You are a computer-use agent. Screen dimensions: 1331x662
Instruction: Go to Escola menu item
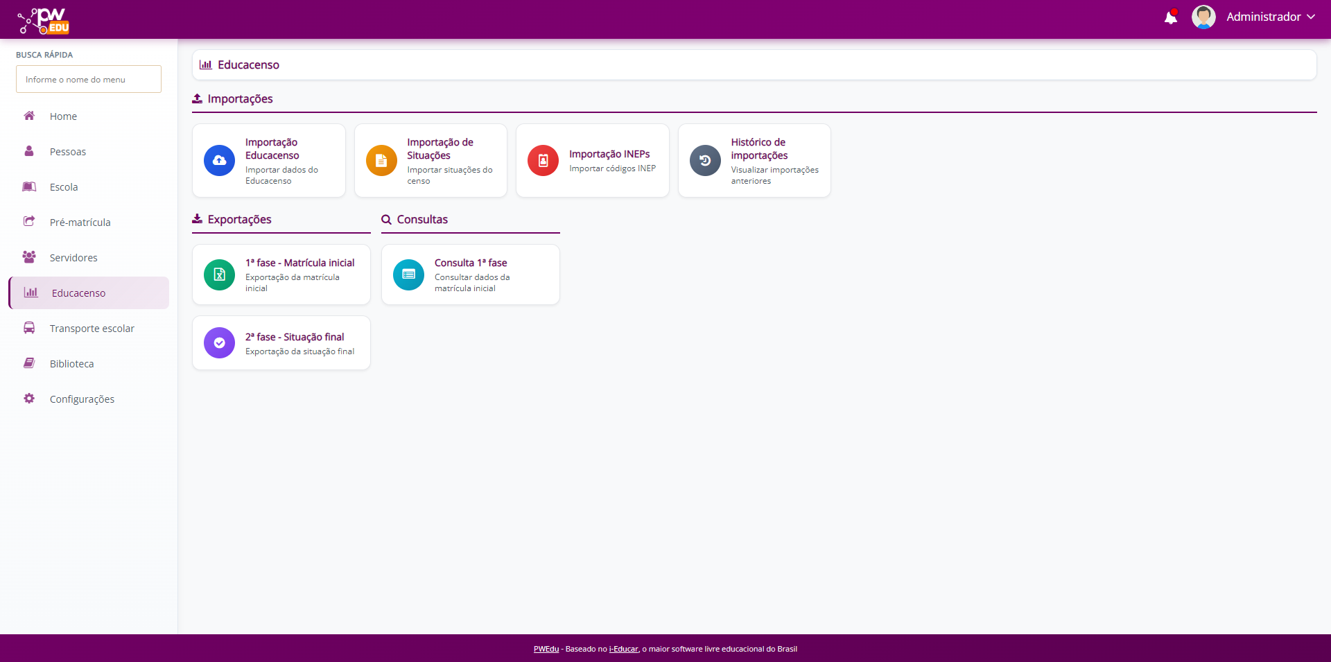(x=64, y=187)
